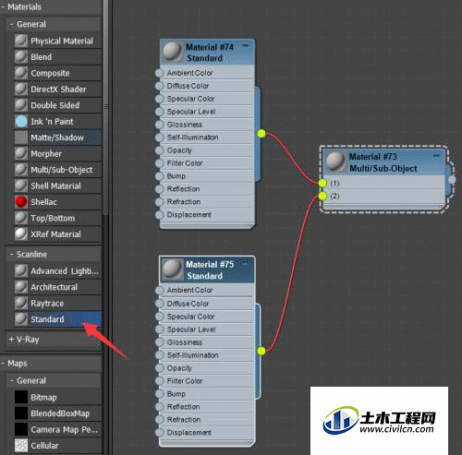Click the Morpher material sphere icon
Screen dimensions: 462x455
[x=21, y=153]
